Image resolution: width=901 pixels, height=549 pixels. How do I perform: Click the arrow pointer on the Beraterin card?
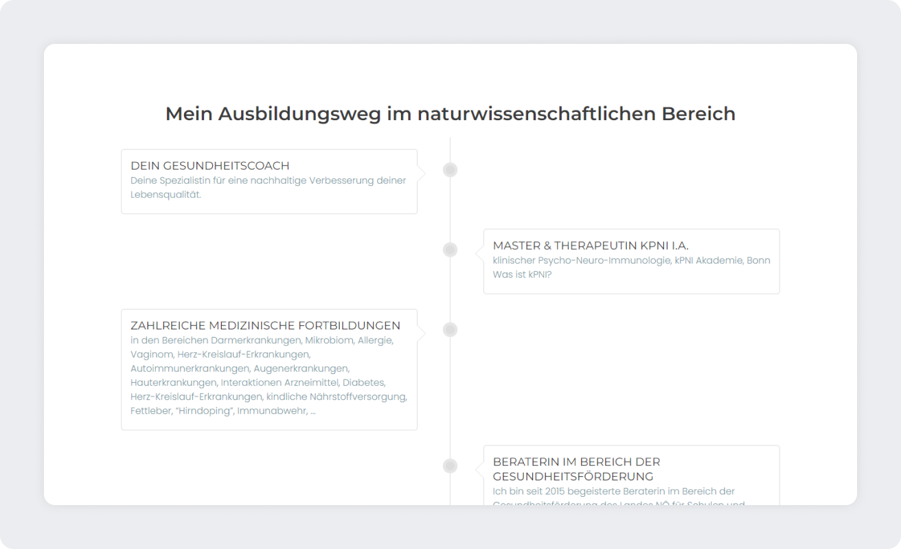(x=479, y=469)
